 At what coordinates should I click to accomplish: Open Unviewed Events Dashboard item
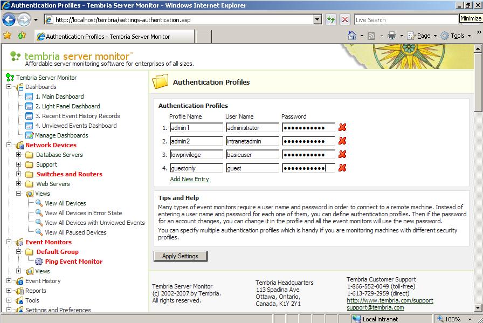76,126
